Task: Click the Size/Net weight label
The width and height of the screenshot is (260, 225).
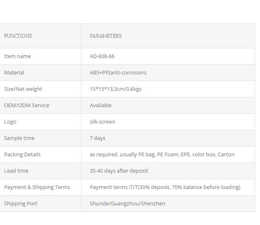Action: pyautogui.click(x=23, y=89)
